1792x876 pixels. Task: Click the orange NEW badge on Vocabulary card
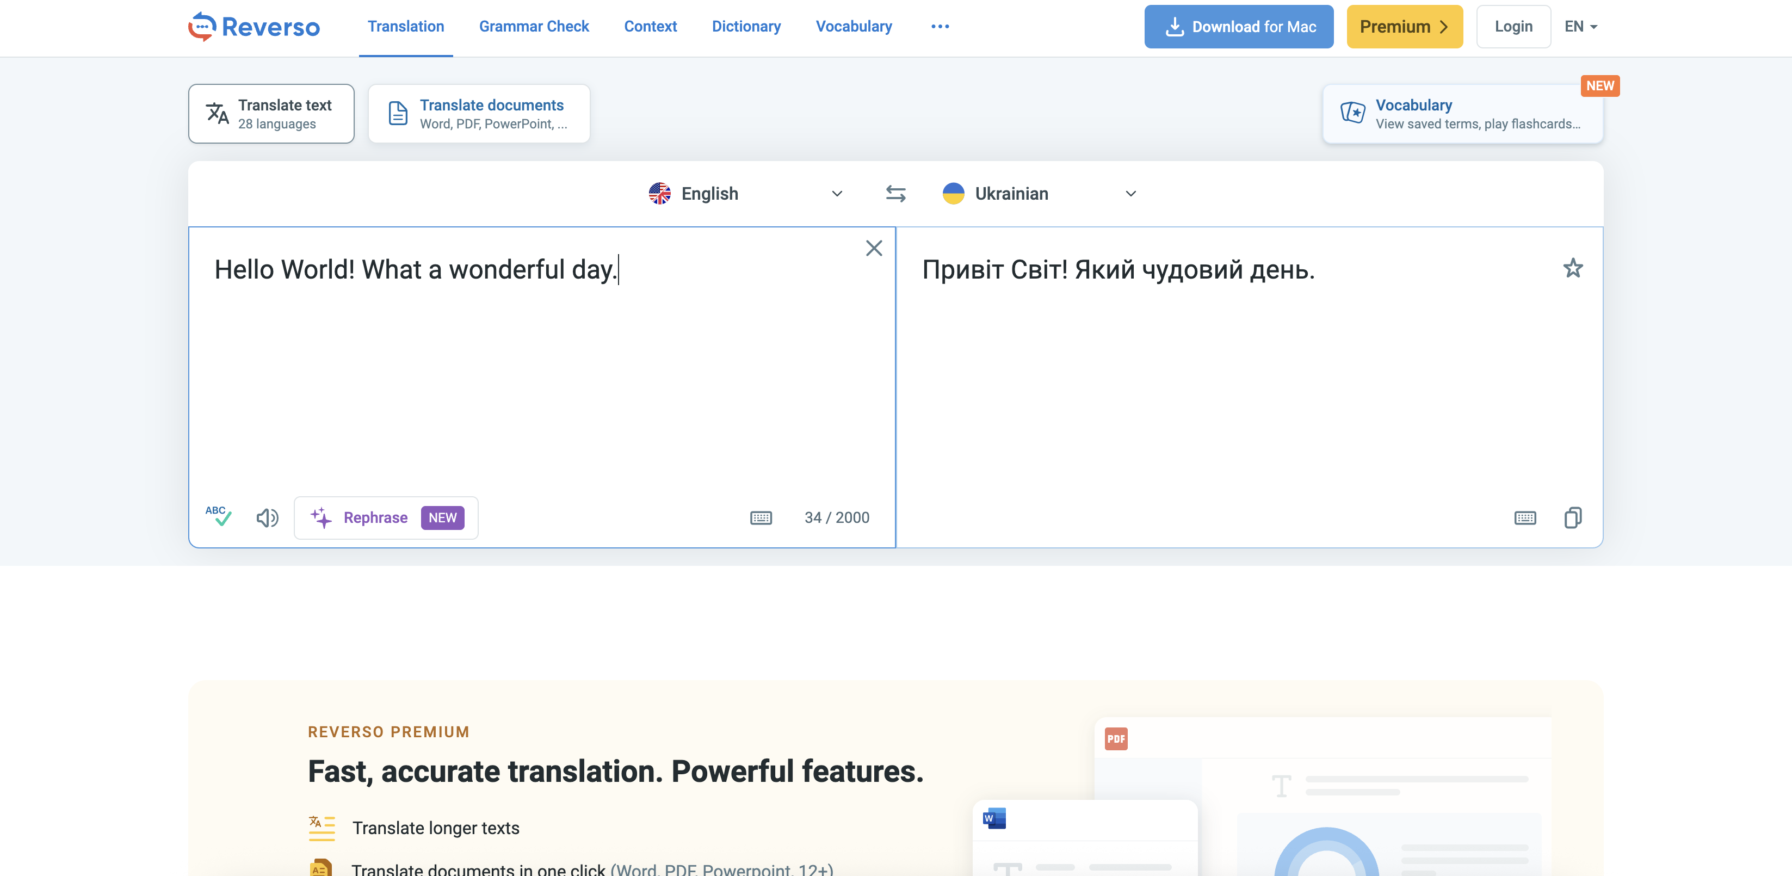tap(1599, 85)
